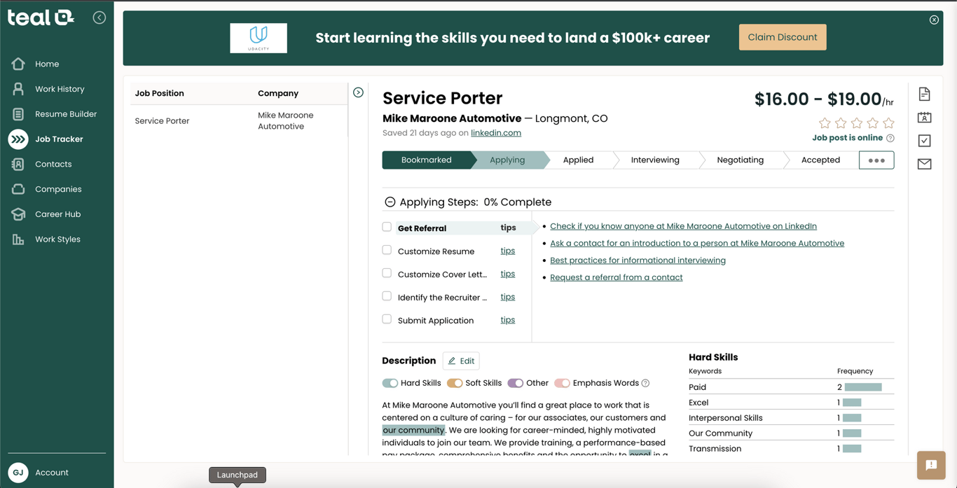The width and height of the screenshot is (957, 488).
Task: Open tips for Get Referral
Action: [508, 228]
